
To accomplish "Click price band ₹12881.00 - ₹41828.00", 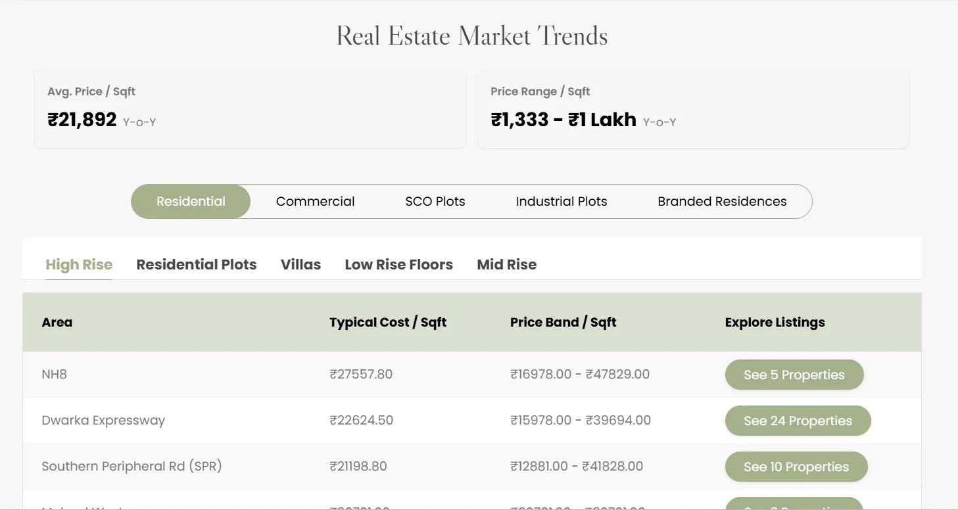I will pos(577,466).
